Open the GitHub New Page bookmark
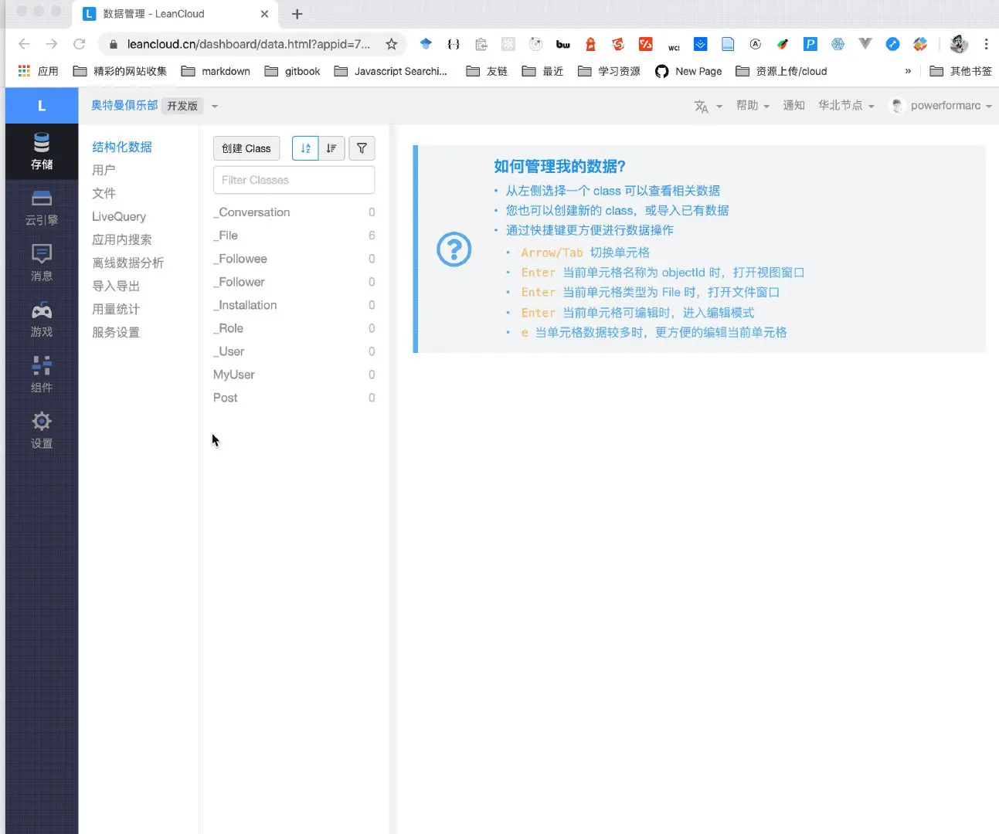Viewport: 999px width, 834px height. [x=688, y=71]
